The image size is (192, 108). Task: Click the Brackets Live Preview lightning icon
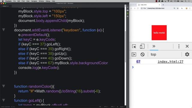127,7
